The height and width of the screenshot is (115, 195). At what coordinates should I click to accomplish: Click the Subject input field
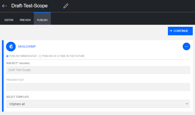[98, 70]
